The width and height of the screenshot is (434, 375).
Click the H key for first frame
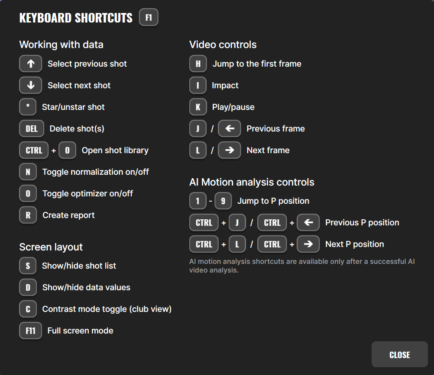198,64
